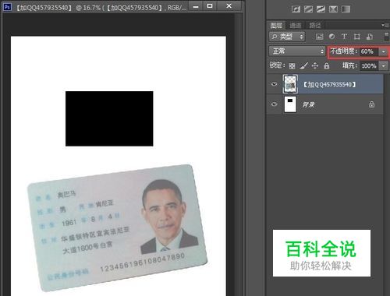Switch to the 图层 (Layers) tab

tap(276, 25)
